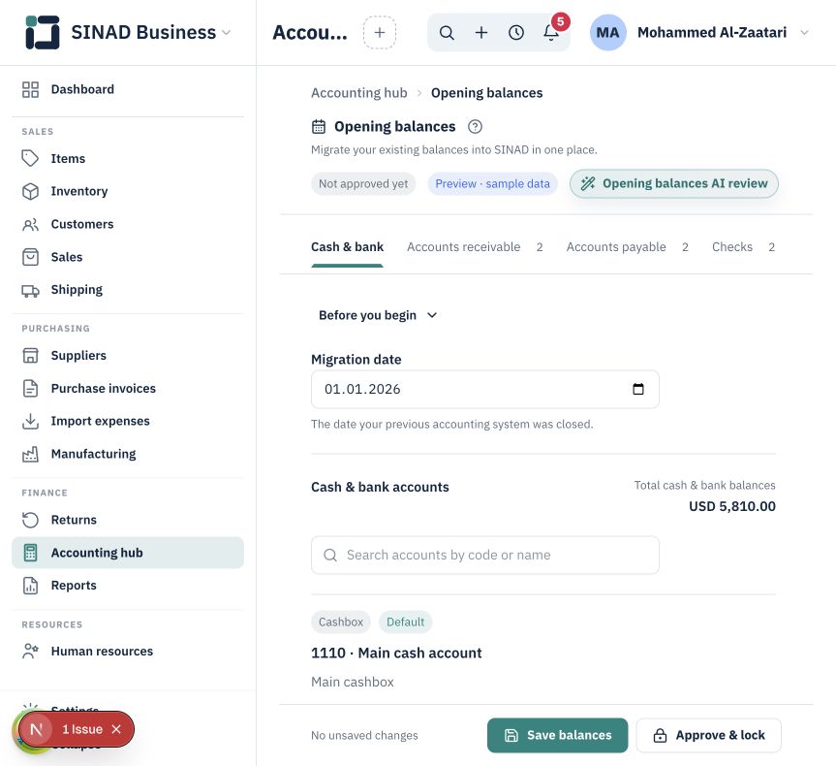
Task: Dismiss the 1 Issue badge with X
Action: click(x=116, y=729)
